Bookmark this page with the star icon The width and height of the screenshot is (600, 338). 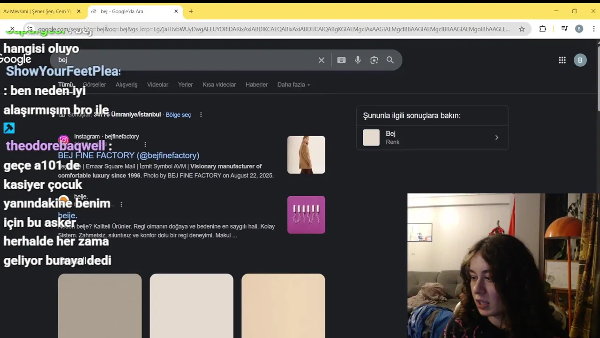[x=522, y=29]
